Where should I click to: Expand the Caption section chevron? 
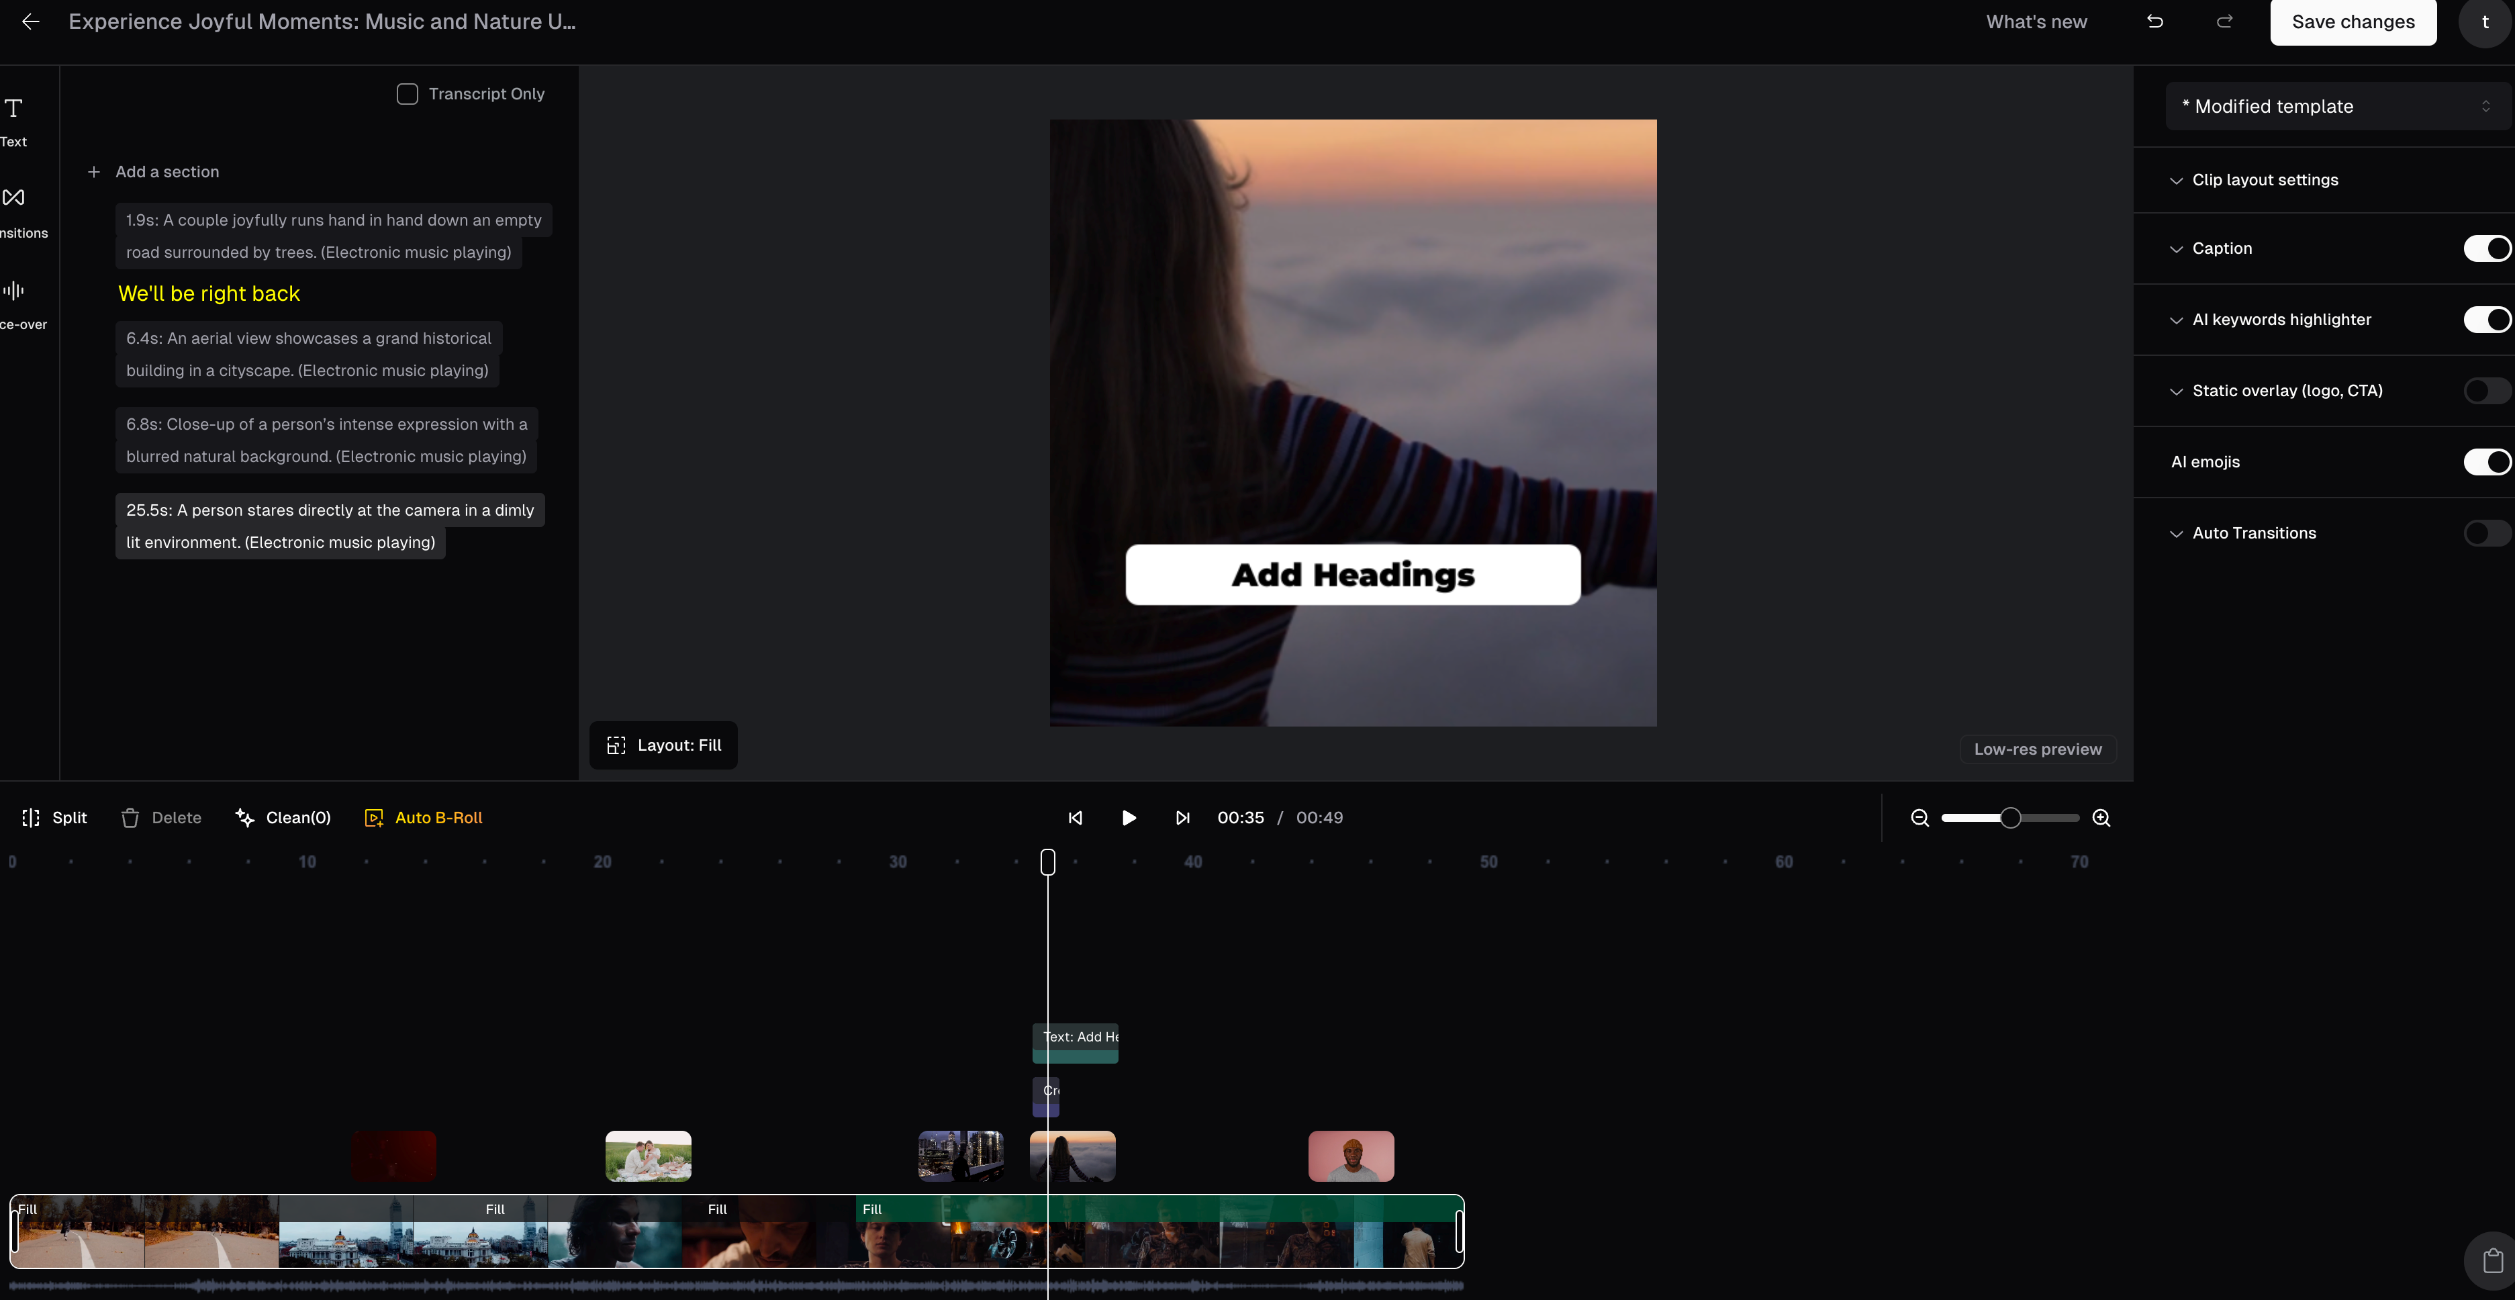[x=2176, y=249]
